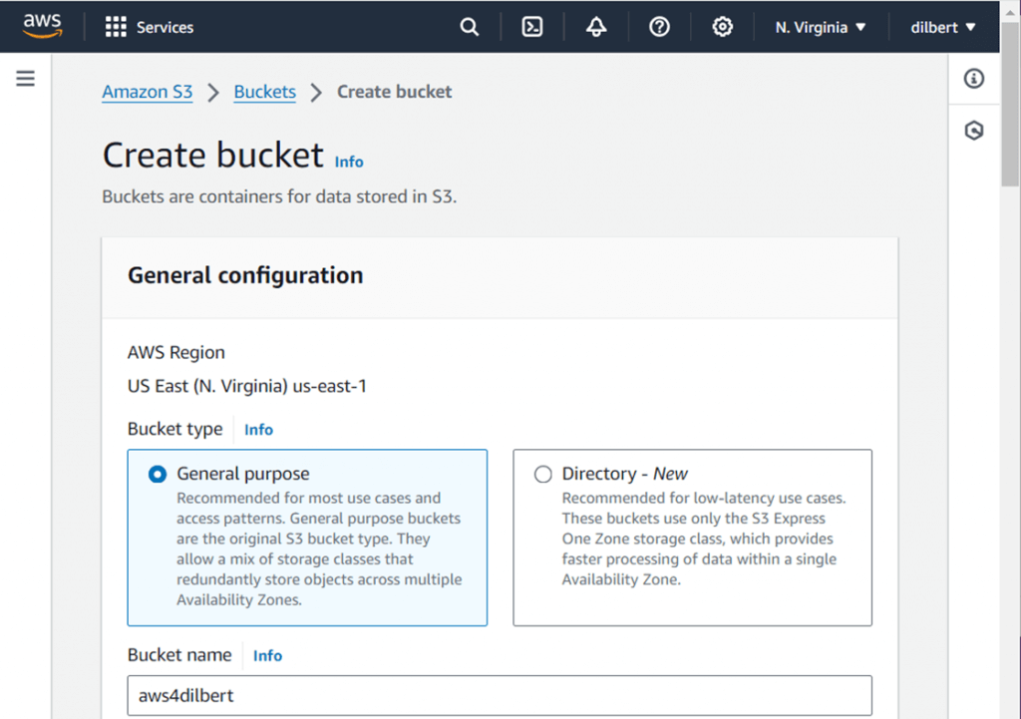Select the General purpose bucket type

click(x=157, y=474)
